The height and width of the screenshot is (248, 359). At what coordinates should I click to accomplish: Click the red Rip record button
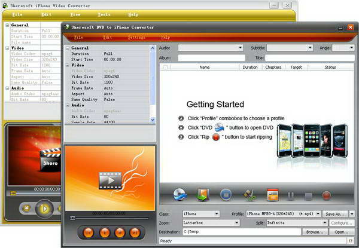327,195
